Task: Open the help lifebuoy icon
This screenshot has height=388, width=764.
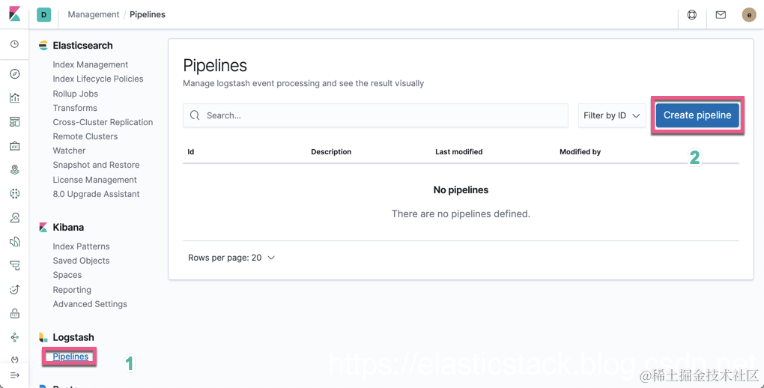Action: coord(692,14)
